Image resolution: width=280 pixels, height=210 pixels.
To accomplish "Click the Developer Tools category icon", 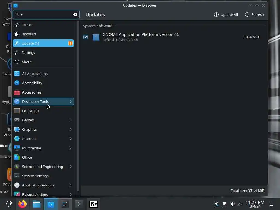I will [x=17, y=101].
